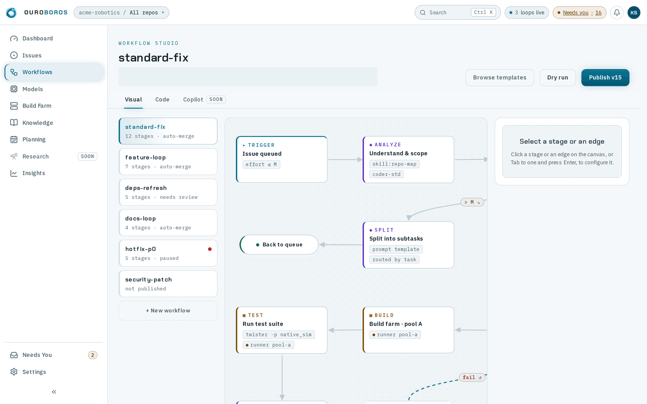Click the Needs You inbox icon

click(x=14, y=355)
